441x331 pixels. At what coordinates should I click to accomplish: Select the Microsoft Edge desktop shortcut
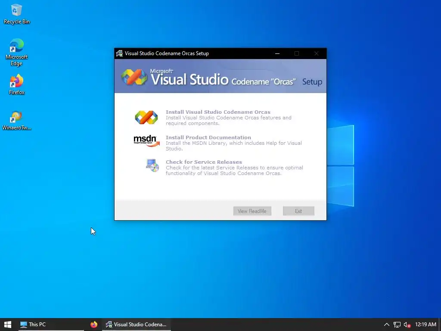click(16, 52)
